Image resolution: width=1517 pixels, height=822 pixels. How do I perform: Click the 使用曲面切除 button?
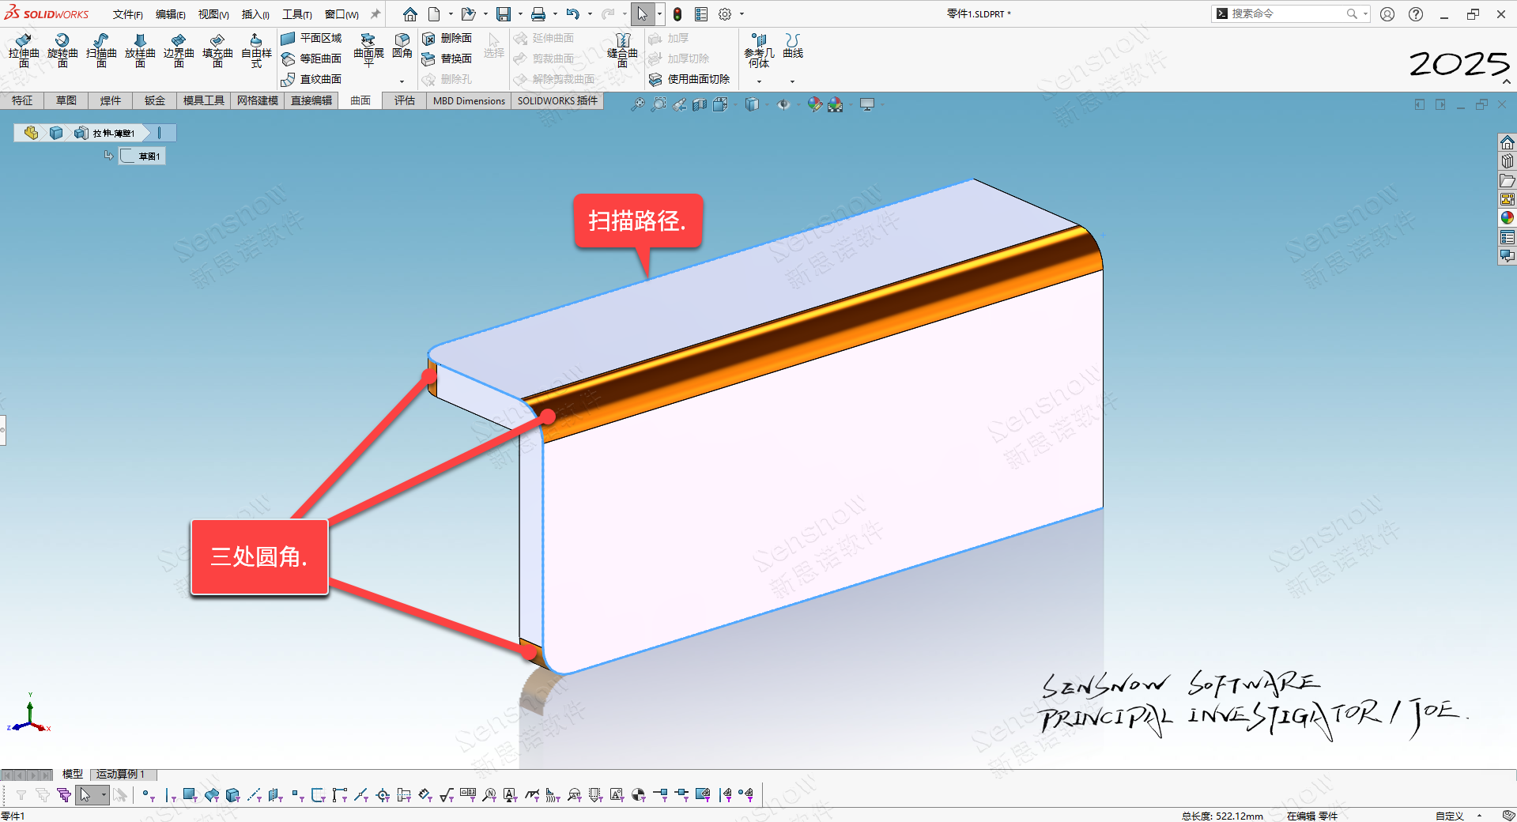689,79
